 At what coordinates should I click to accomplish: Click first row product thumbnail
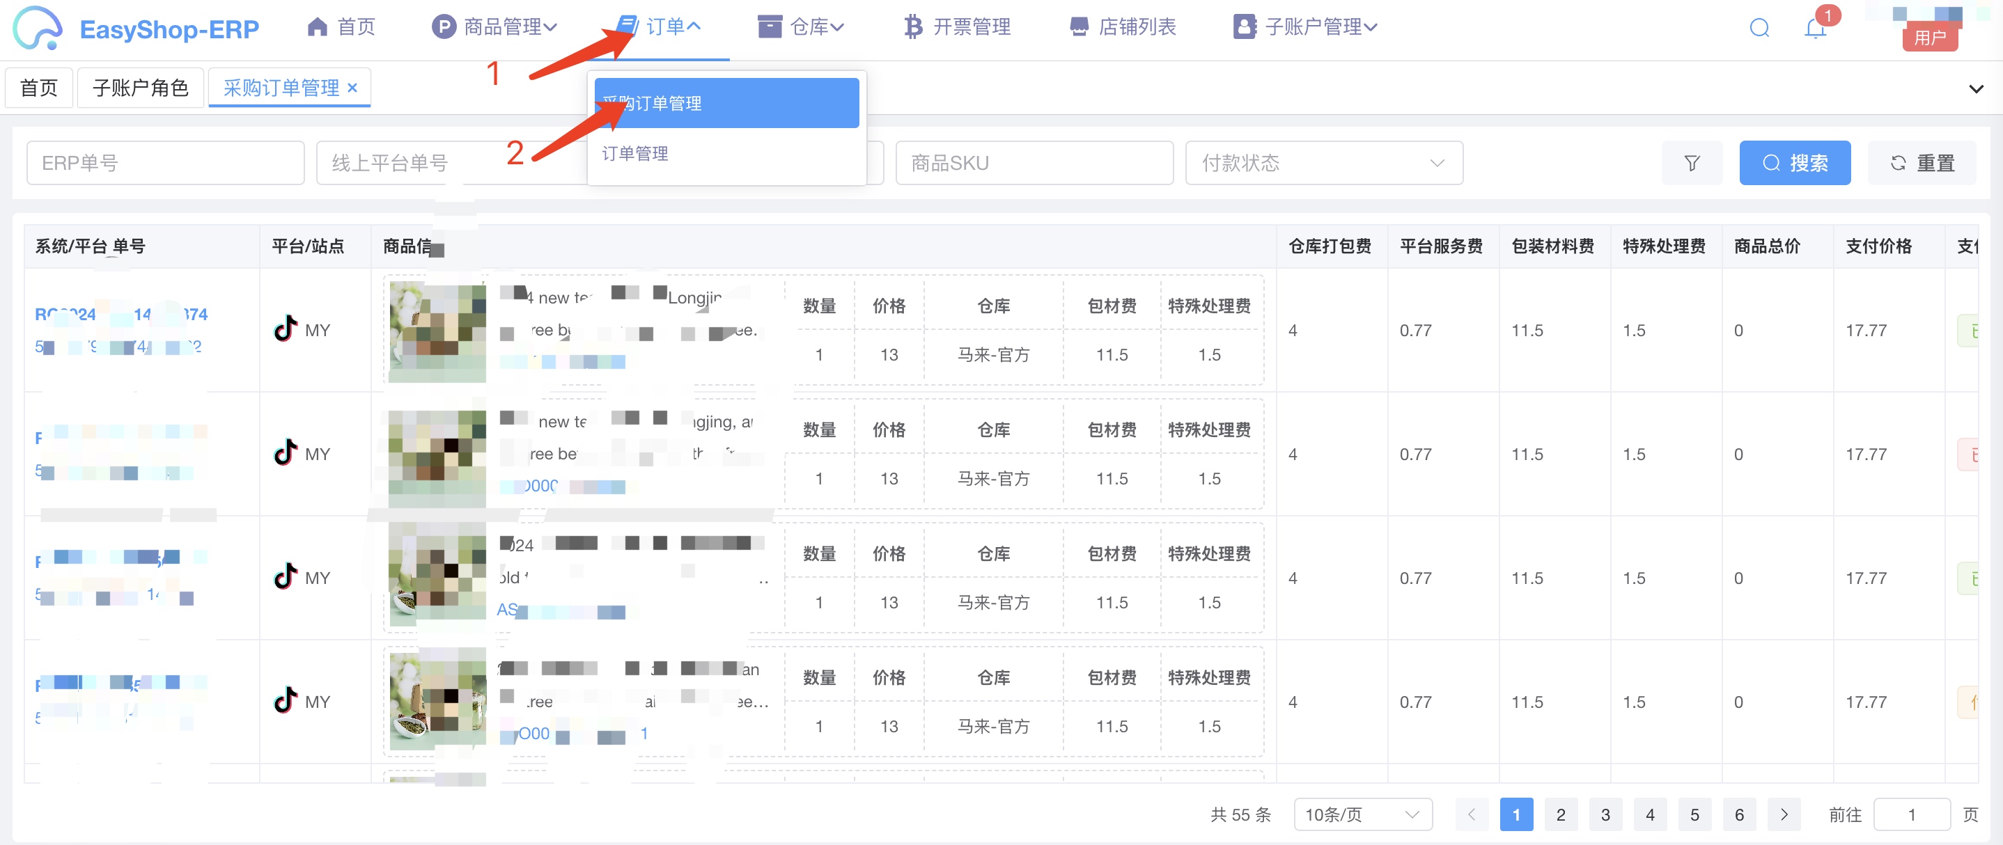[437, 332]
